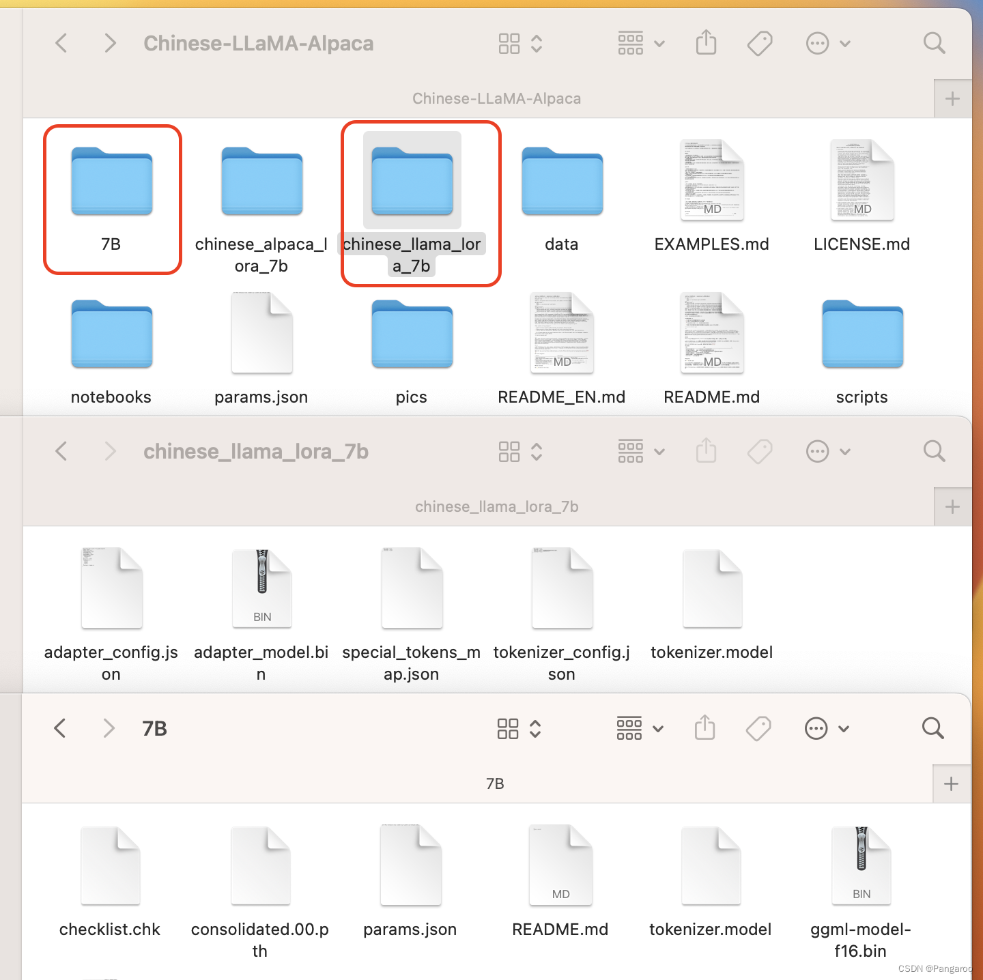Go back in Chinese-LLaMA-Alpaca window

[x=61, y=44]
